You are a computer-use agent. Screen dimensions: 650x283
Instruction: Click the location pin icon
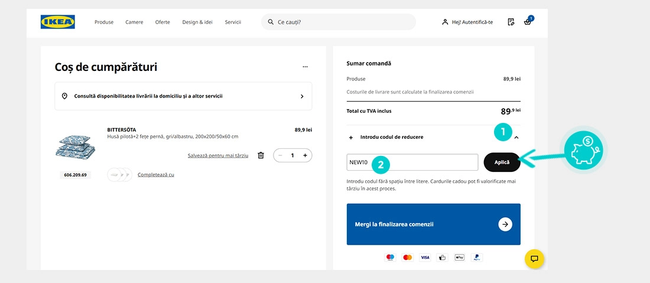tap(64, 96)
